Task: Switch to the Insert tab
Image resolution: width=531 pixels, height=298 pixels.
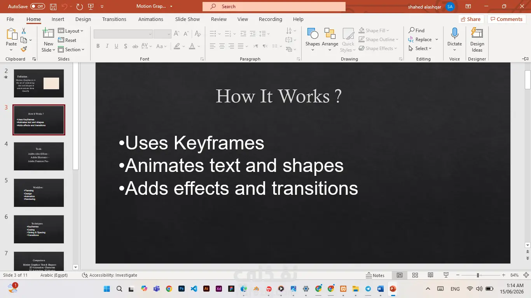Action: 58,19
